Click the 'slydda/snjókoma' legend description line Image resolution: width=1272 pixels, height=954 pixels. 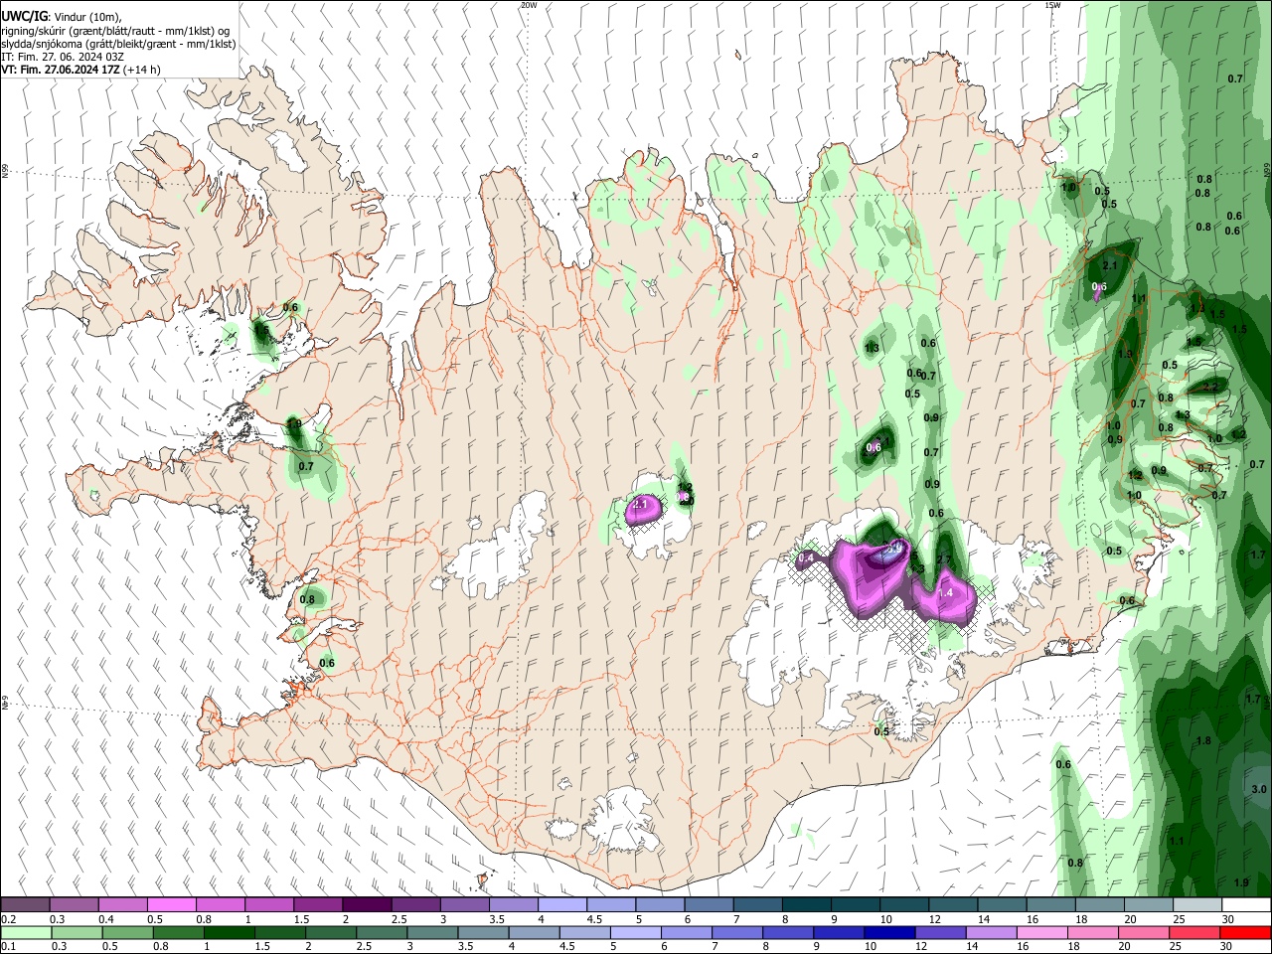(x=118, y=44)
